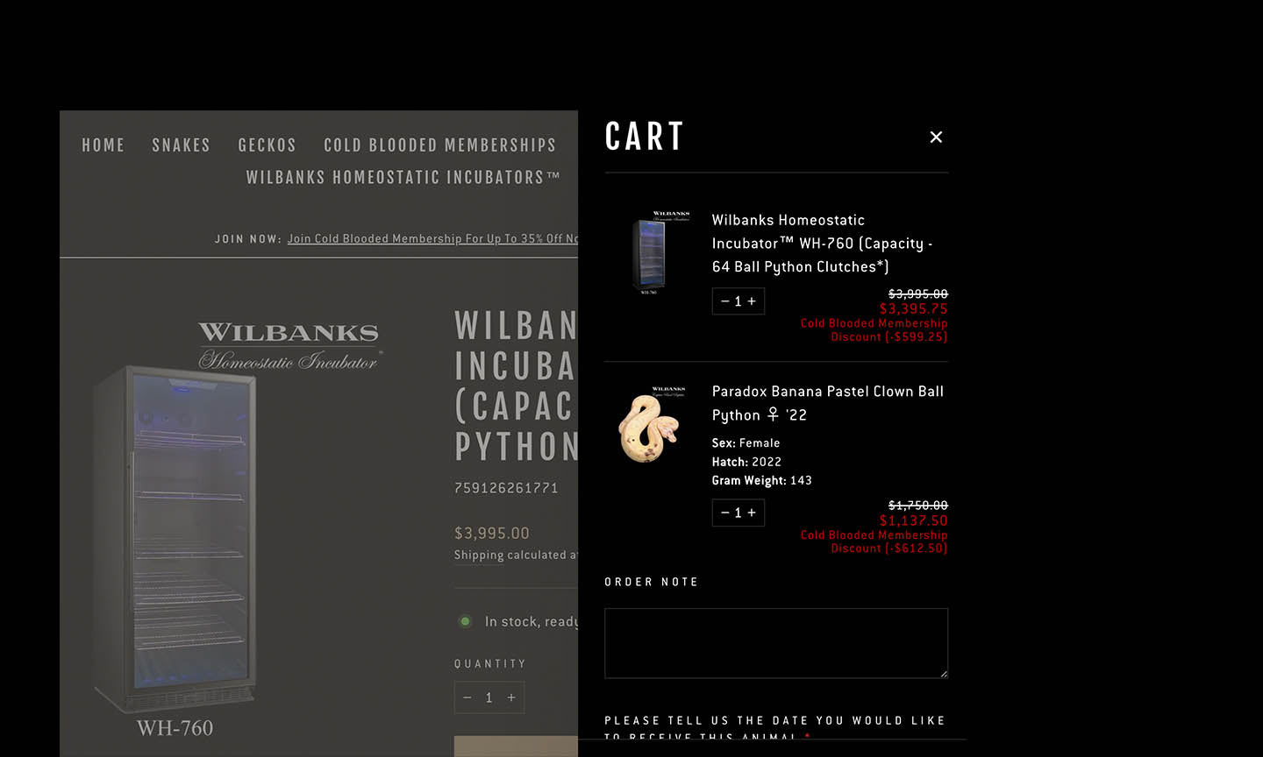Open Wilbanks Homeostatic Incubator WH-760 cart item title
The image size is (1263, 757).
pos(822,244)
